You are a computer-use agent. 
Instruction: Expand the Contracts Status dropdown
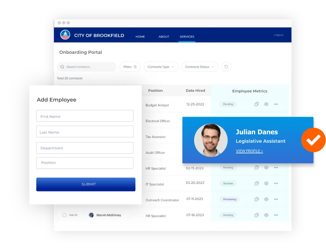point(200,67)
